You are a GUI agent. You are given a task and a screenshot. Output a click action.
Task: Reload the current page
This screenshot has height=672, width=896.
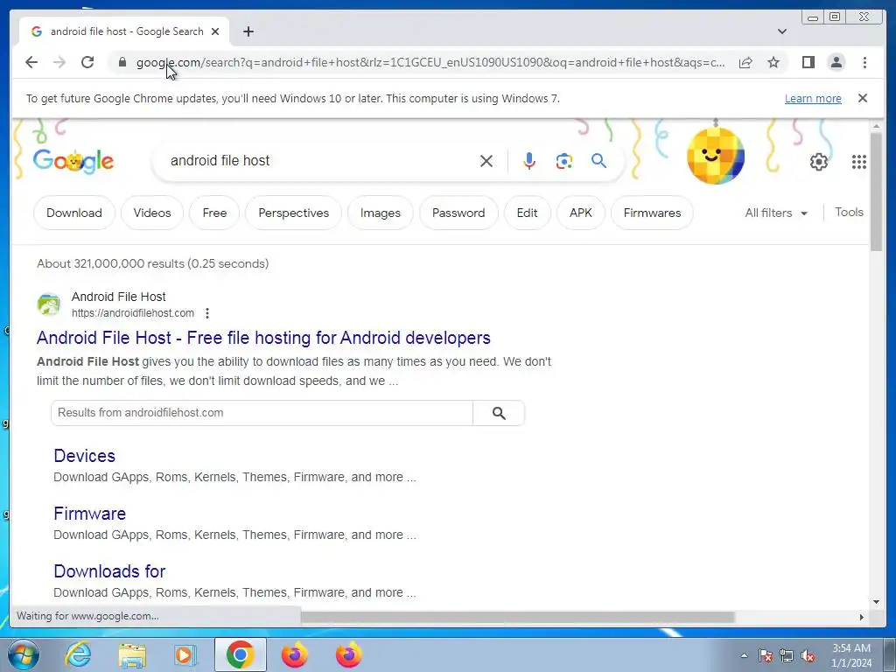coord(87,62)
